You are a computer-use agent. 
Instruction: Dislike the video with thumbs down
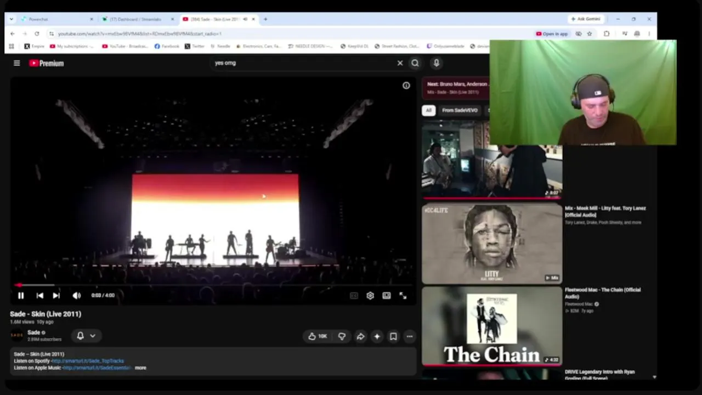pyautogui.click(x=342, y=336)
